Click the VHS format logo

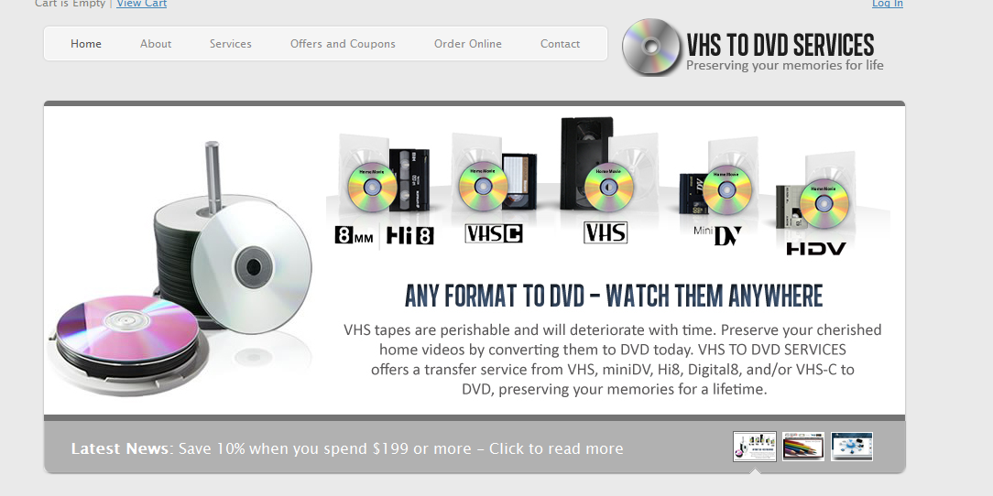point(606,232)
